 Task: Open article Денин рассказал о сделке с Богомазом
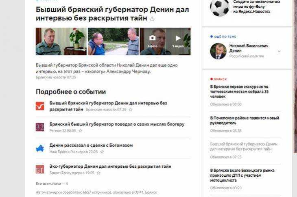coord(91,145)
